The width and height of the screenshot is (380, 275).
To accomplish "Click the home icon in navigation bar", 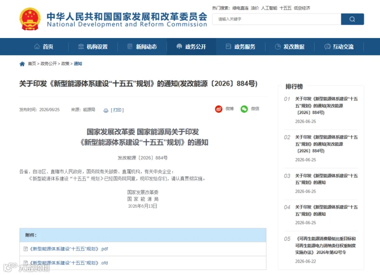I will [x=37, y=46].
